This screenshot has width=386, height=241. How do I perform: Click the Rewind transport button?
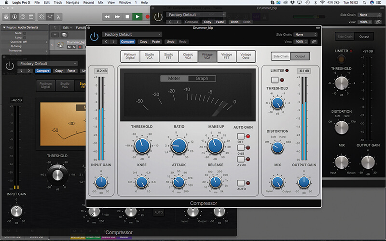click(107, 17)
